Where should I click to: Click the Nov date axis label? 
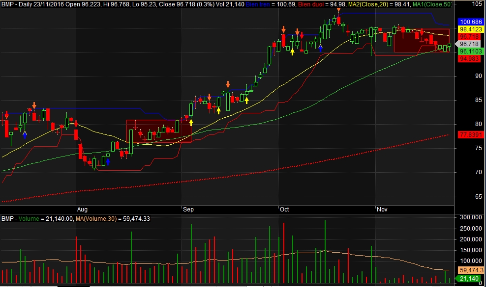pos(382,209)
